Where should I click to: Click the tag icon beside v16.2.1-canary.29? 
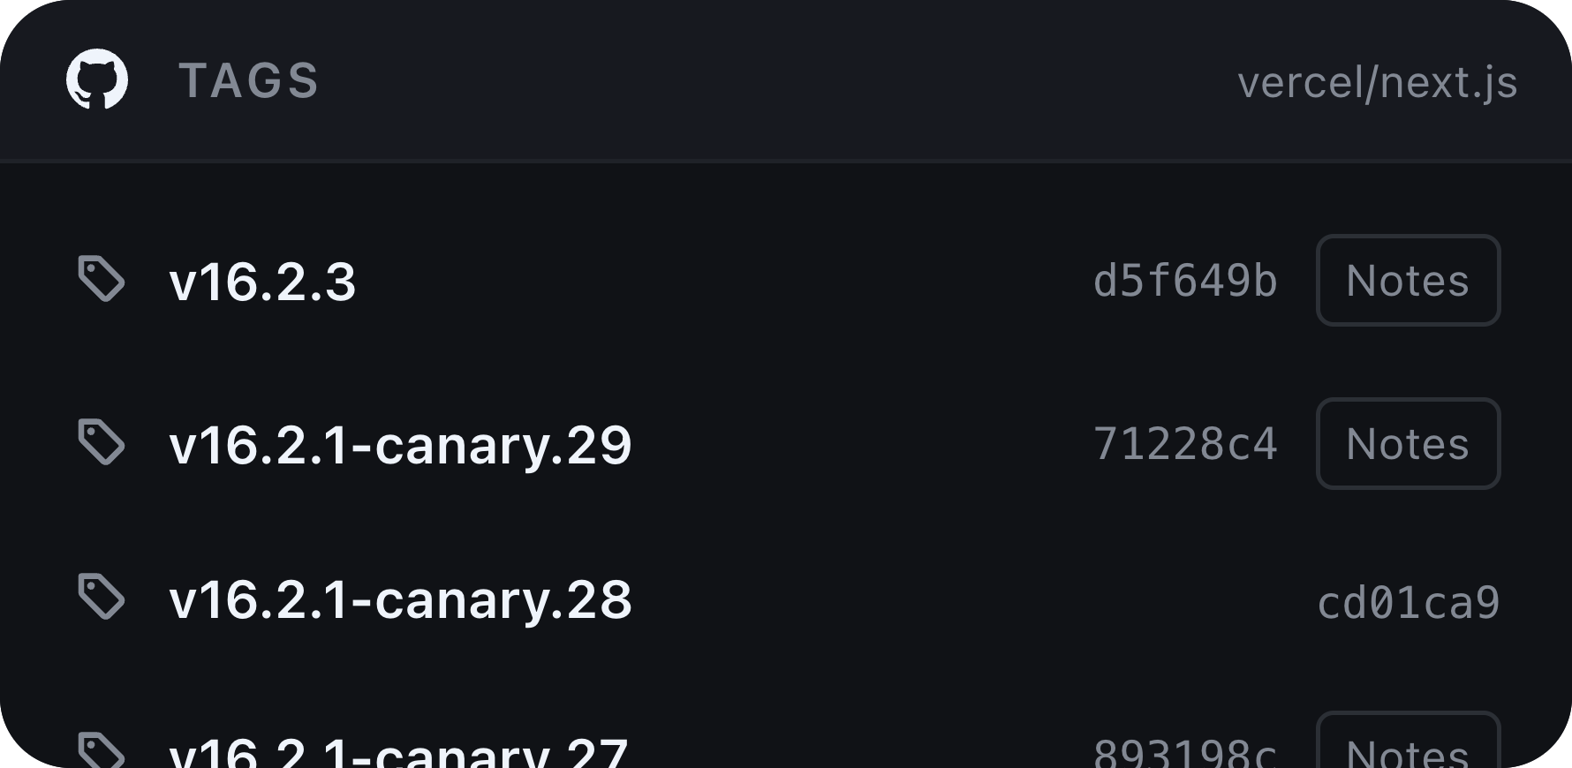101,442
